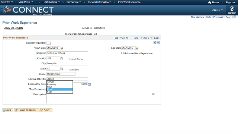Click Return to Search button
This screenshot has width=238, height=133.
pyautogui.click(x=26, y=110)
